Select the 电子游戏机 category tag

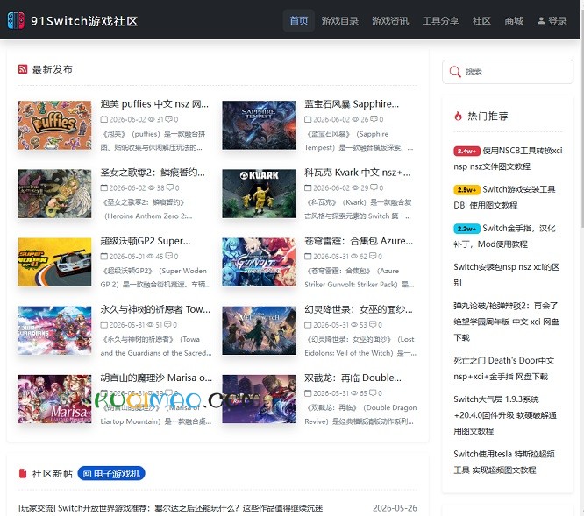coord(111,473)
